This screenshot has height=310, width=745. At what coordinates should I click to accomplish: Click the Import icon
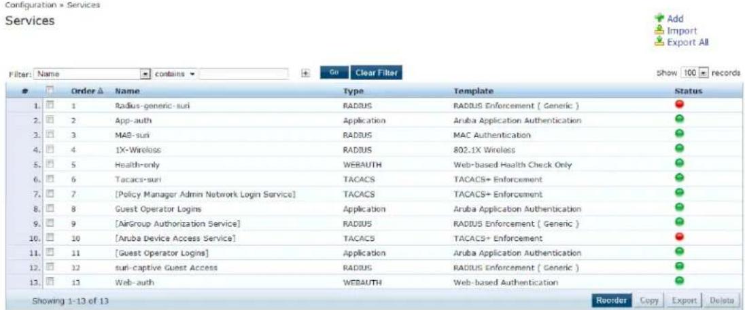[659, 31]
